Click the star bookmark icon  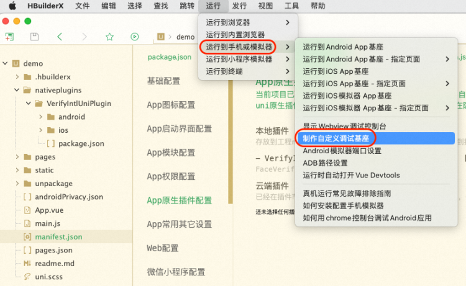pyautogui.click(x=109, y=37)
